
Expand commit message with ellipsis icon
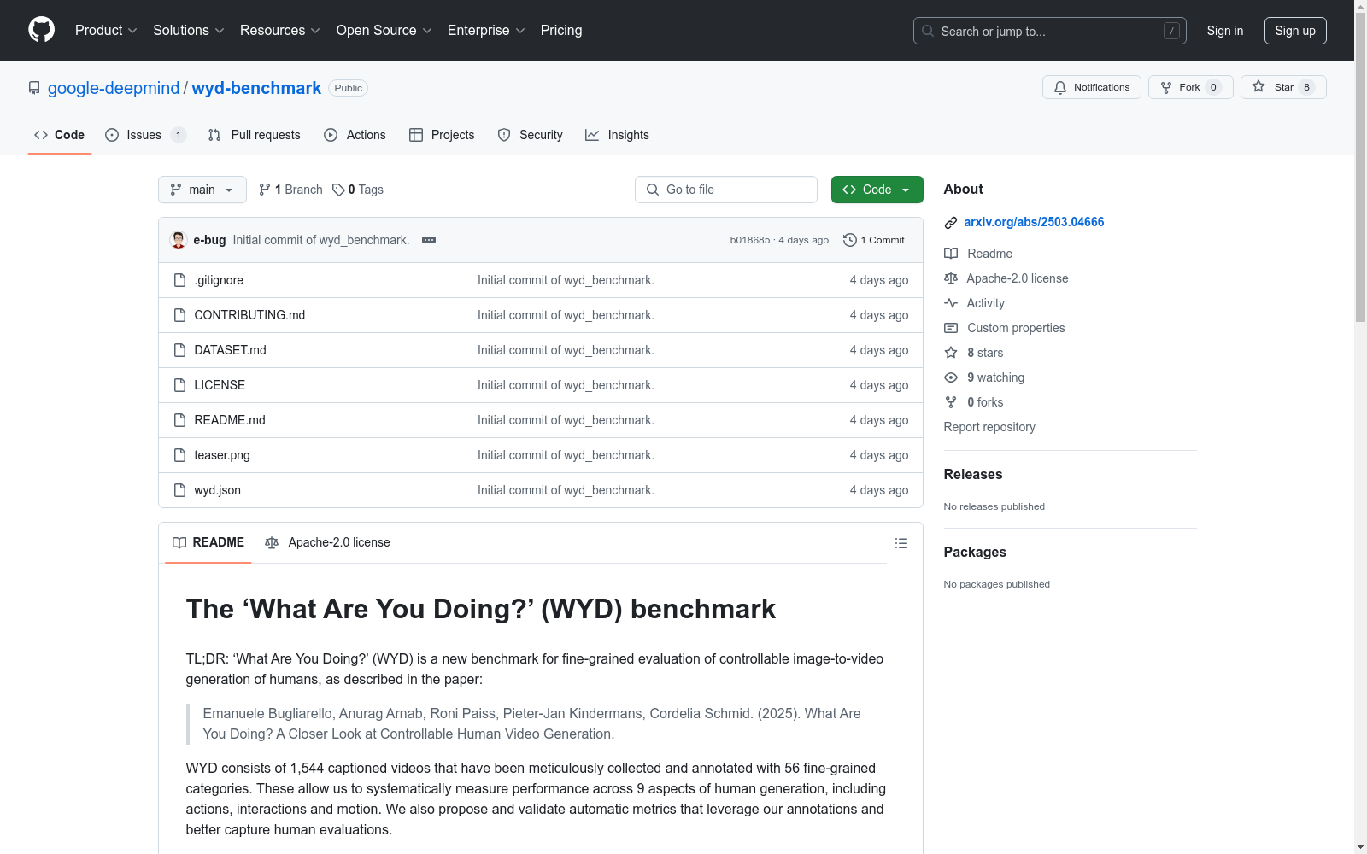[x=429, y=240]
